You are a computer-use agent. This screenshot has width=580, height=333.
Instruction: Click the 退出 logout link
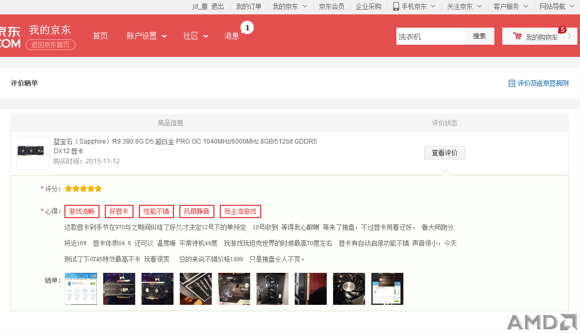click(x=218, y=6)
